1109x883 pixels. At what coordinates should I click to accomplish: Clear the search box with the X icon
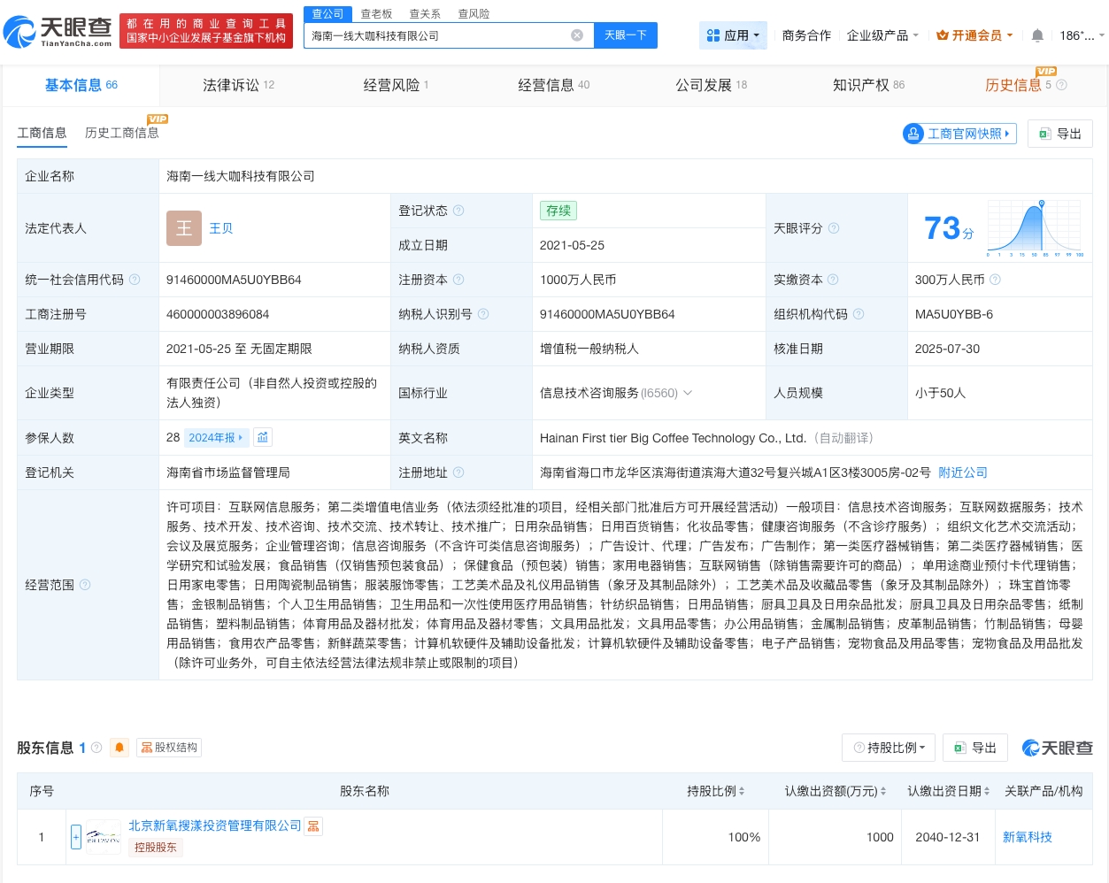(577, 35)
